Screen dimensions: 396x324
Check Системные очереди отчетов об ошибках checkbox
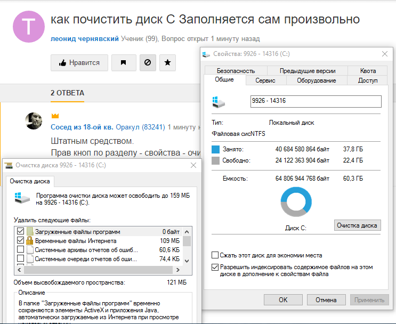pyautogui.click(x=20, y=258)
